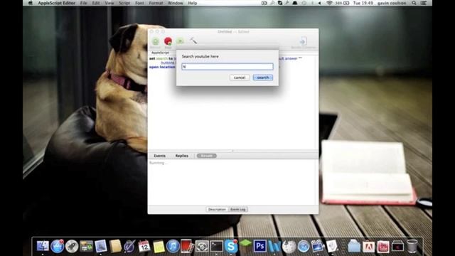Open Launchpad rocket icon in the Dock
Viewport: 455px width, 256px height.
pos(72,247)
